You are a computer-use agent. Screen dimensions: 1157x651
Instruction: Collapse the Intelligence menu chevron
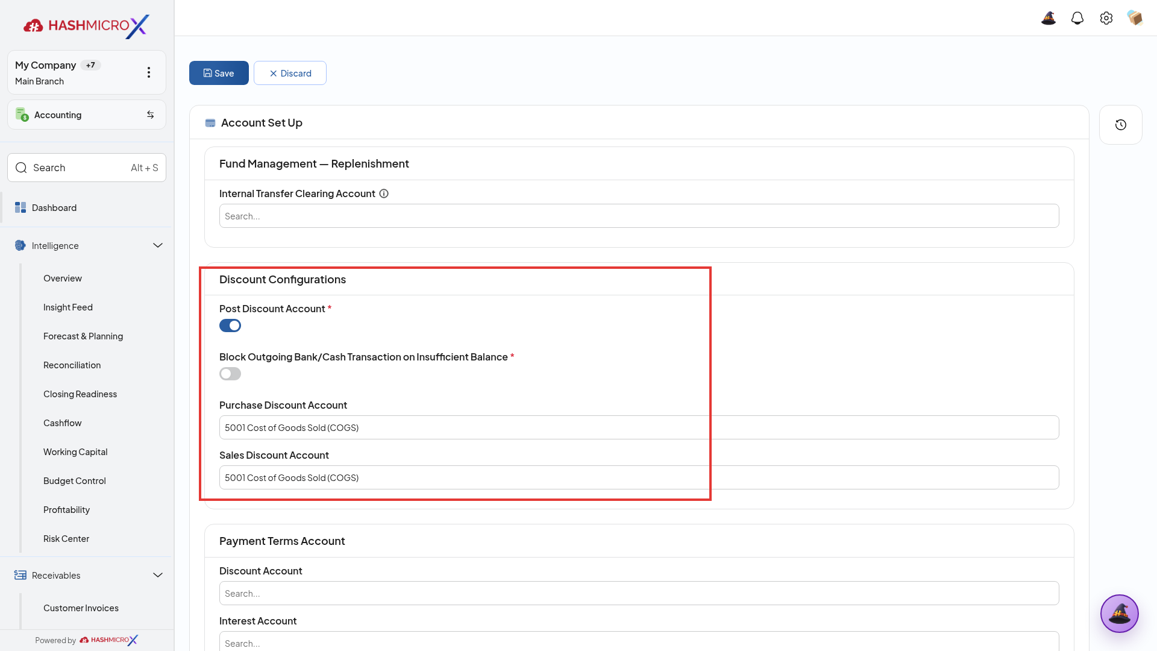pyautogui.click(x=158, y=245)
